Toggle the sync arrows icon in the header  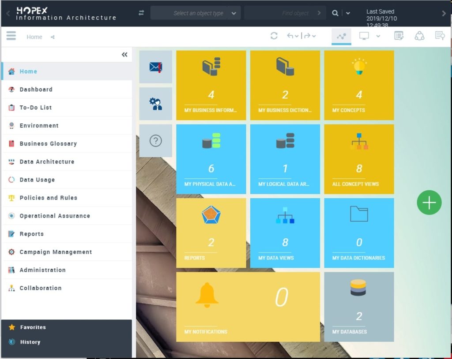(140, 13)
